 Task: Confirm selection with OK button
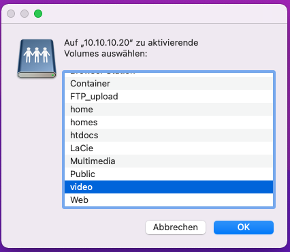tap(244, 227)
